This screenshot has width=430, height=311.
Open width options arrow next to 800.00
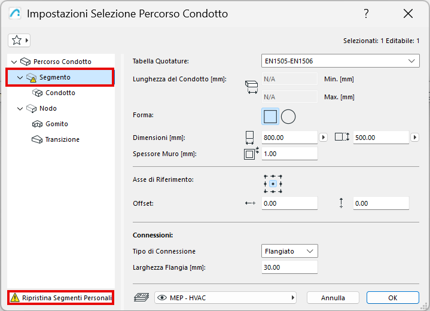point(324,138)
